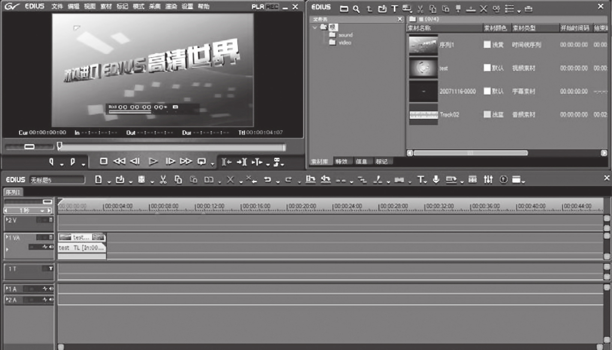Click the vectorscope icon in the timeline toolbar
The width and height of the screenshot is (612, 350).
(503, 180)
